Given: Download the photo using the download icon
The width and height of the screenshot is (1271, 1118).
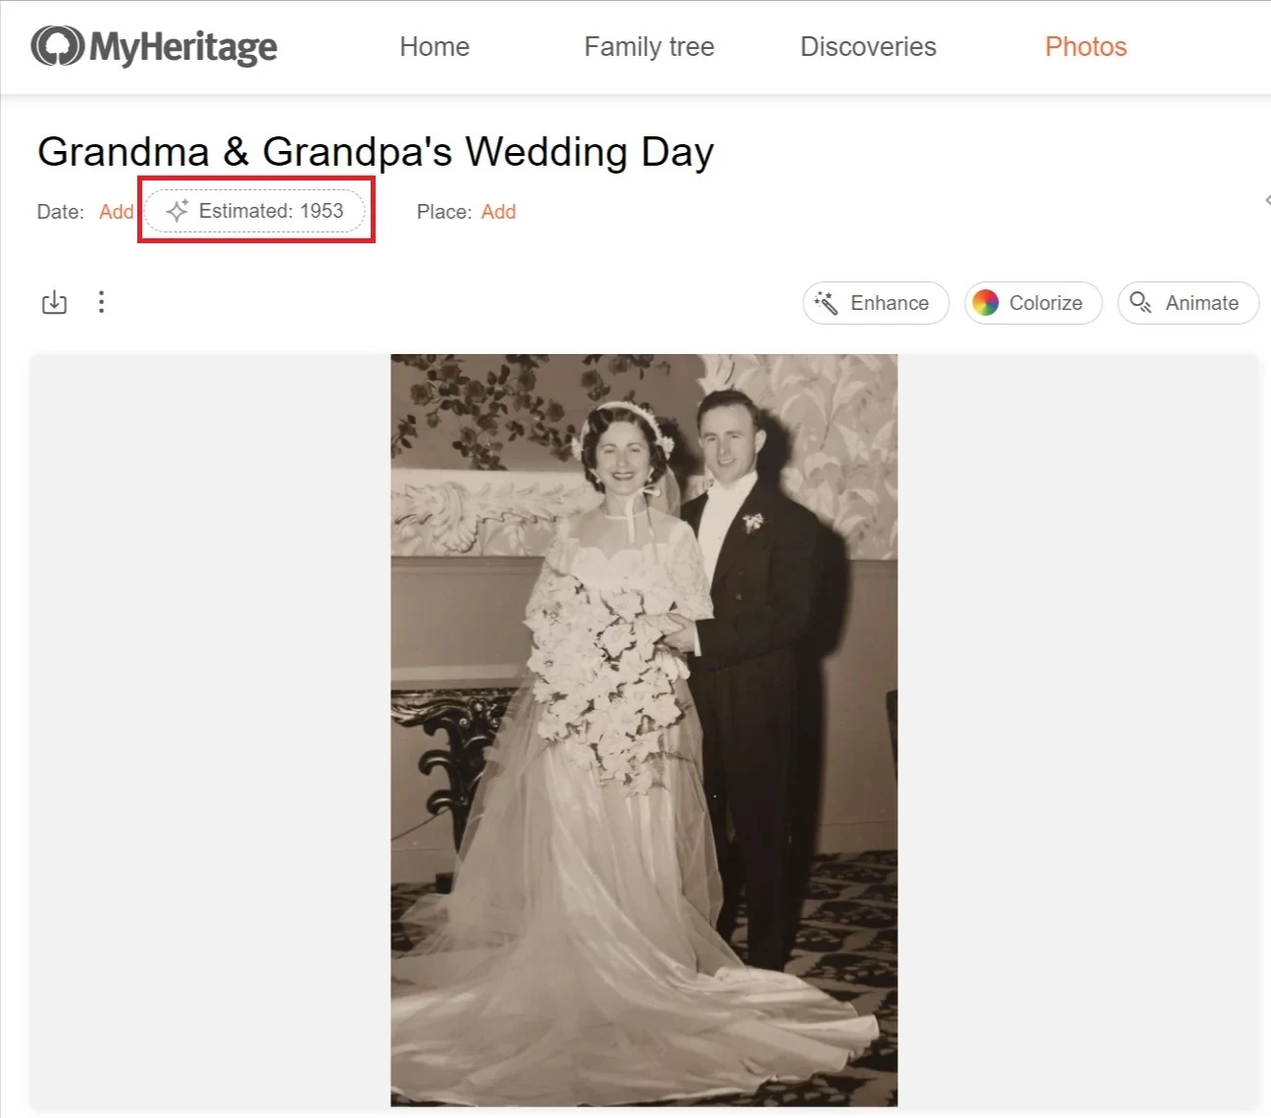Looking at the screenshot, I should coord(54,302).
